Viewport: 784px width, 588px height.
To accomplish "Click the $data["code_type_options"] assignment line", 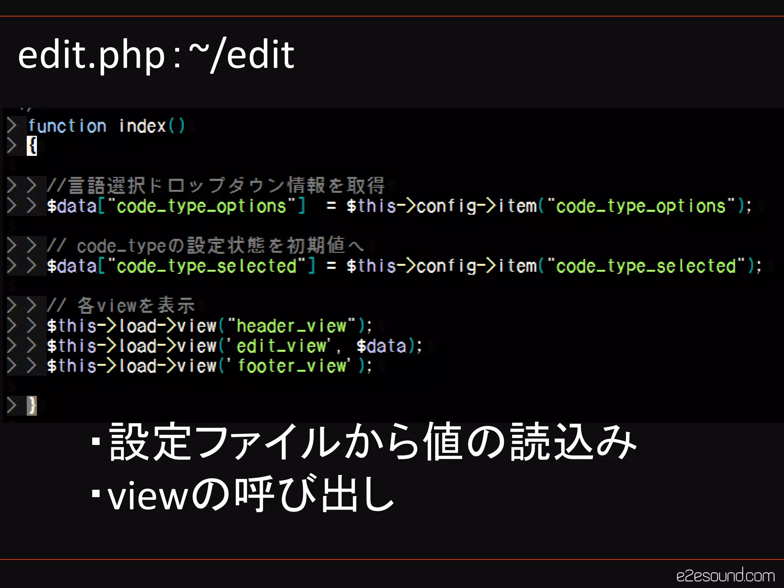I will click(399, 206).
